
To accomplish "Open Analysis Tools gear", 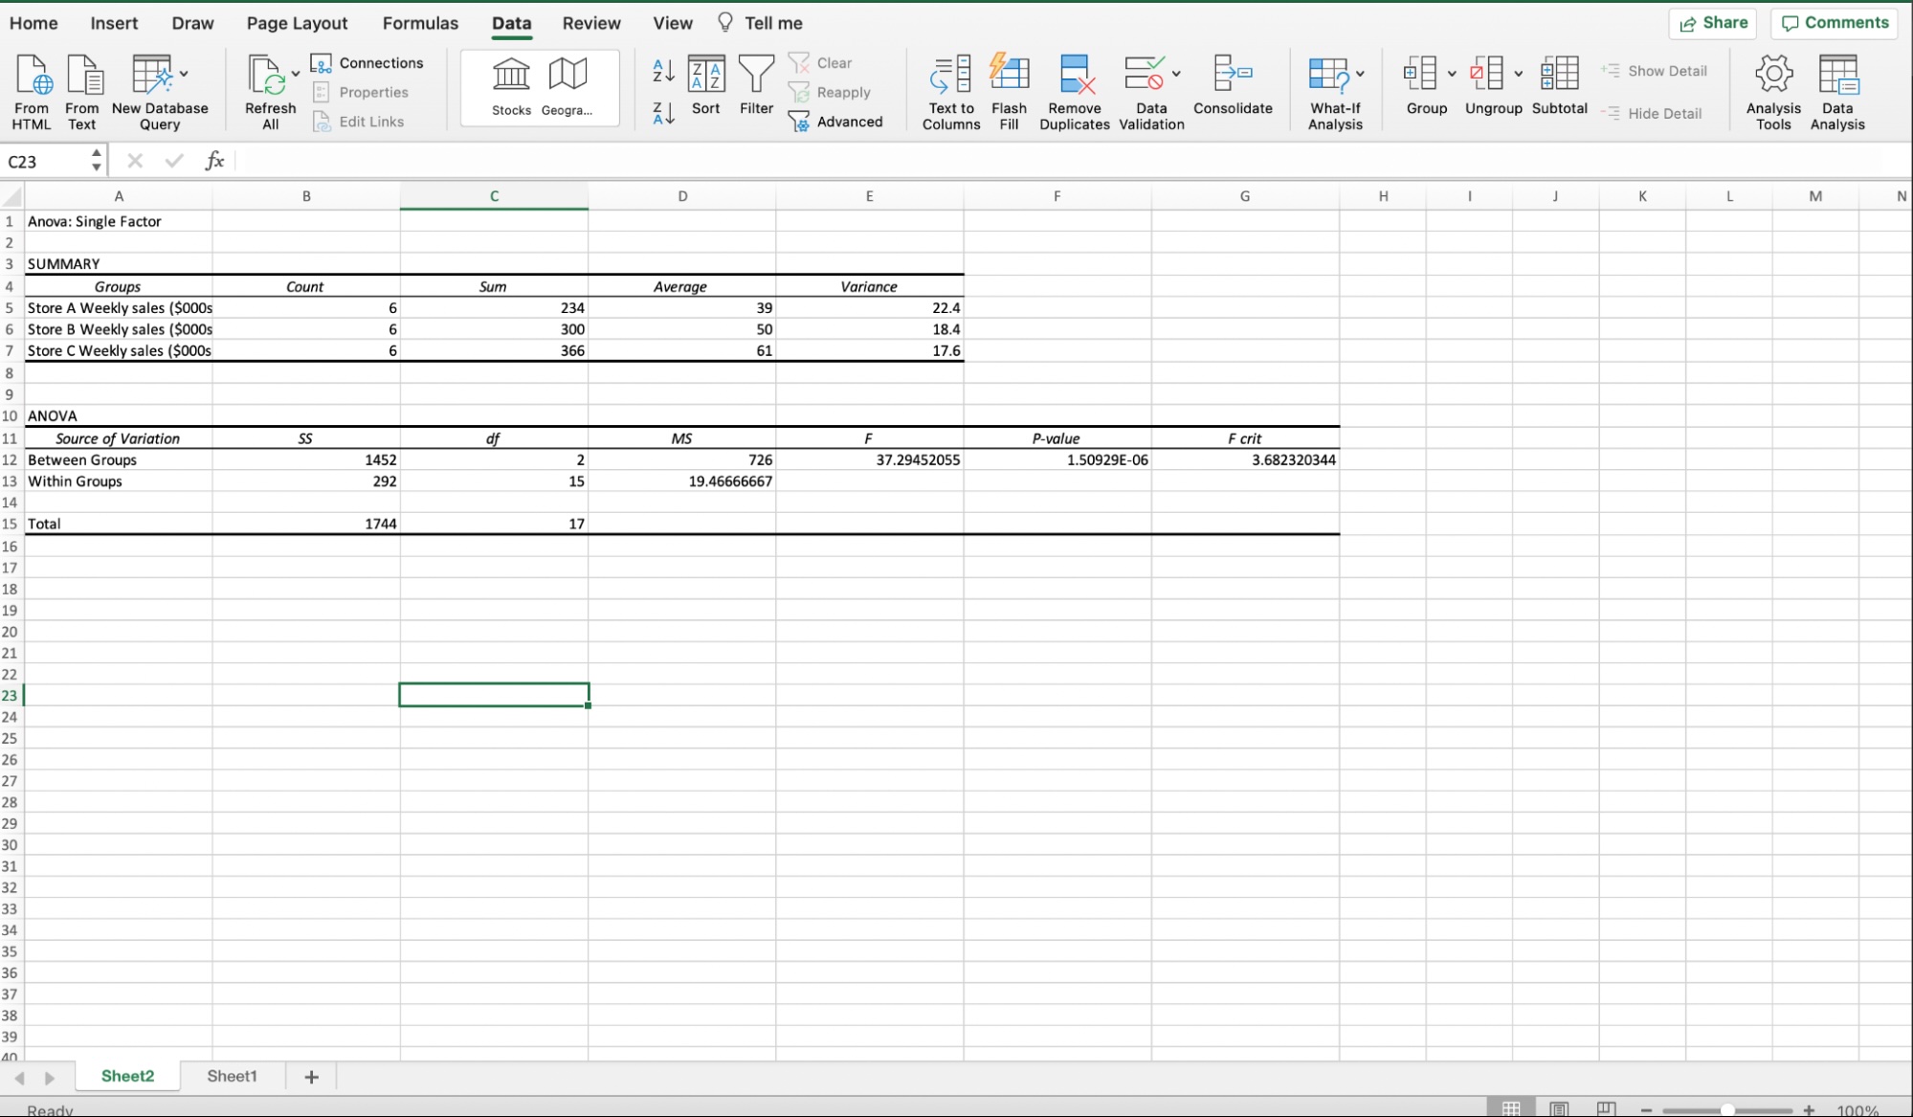I will 1773,92.
